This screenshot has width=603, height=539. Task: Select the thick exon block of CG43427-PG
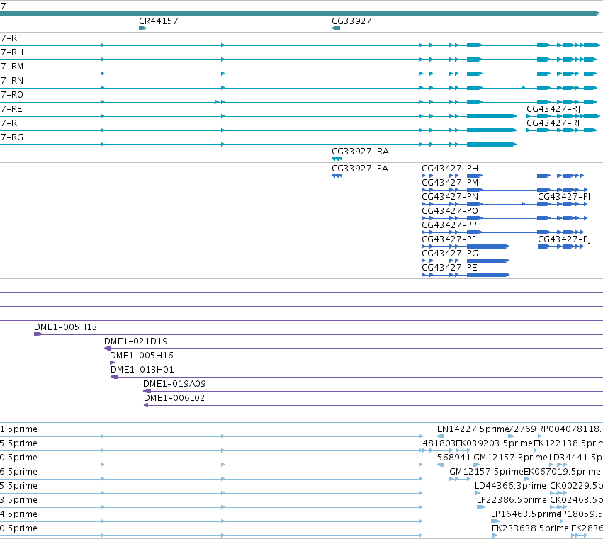point(488,261)
